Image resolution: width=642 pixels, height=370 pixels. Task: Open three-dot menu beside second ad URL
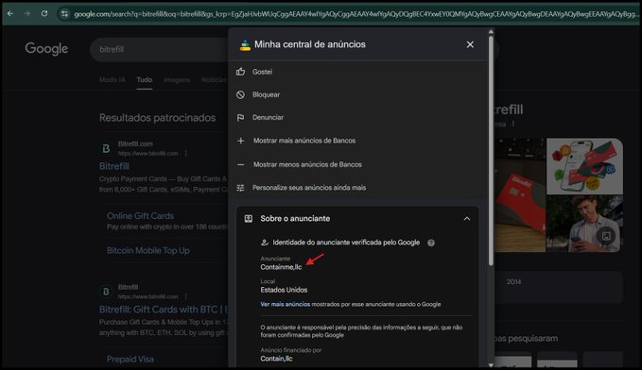click(186, 296)
